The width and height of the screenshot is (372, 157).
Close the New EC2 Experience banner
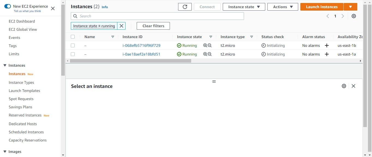(x=53, y=8)
